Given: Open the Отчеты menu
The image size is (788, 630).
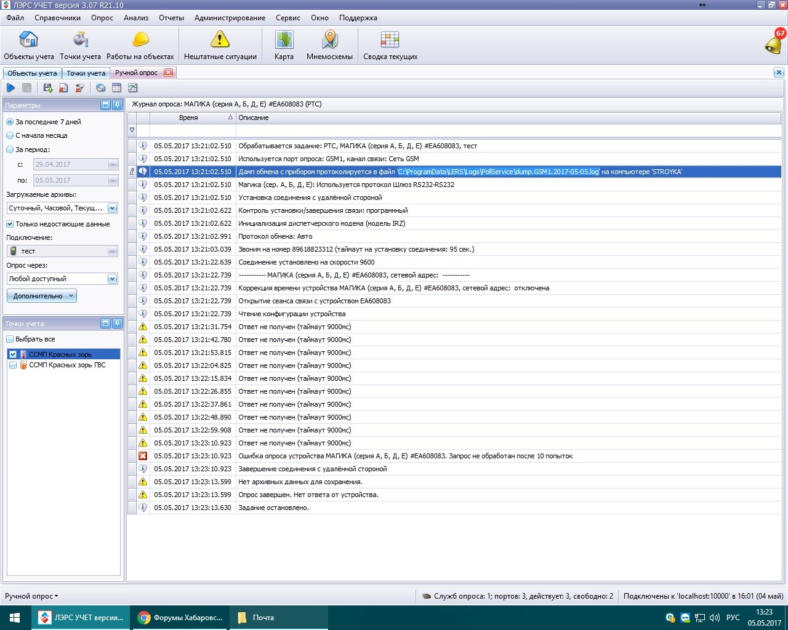Looking at the screenshot, I should (172, 18).
